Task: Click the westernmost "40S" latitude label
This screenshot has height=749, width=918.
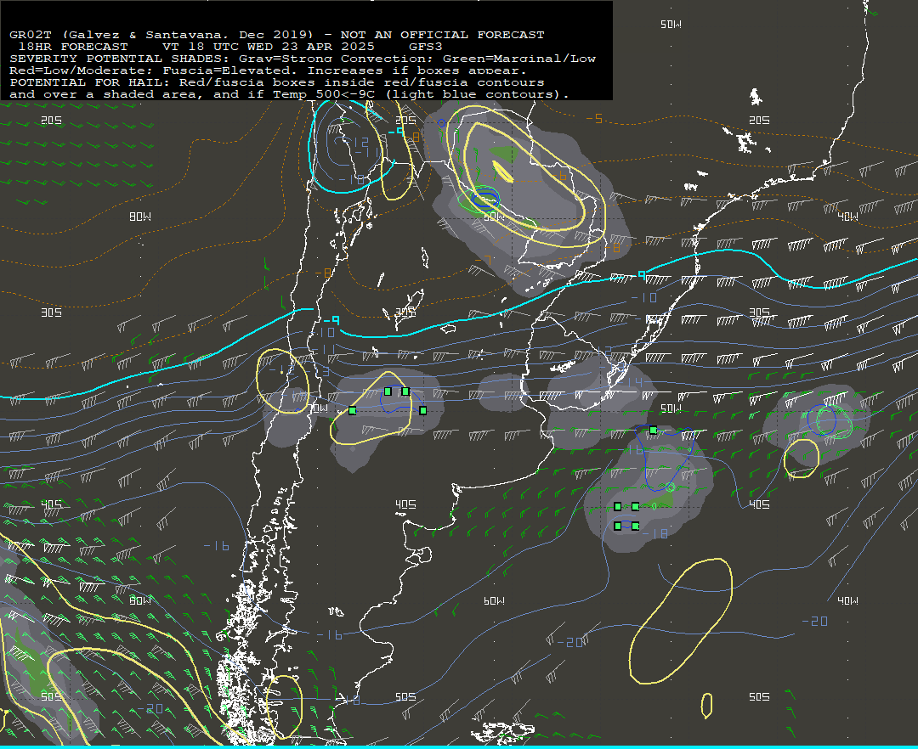Action: point(52,504)
